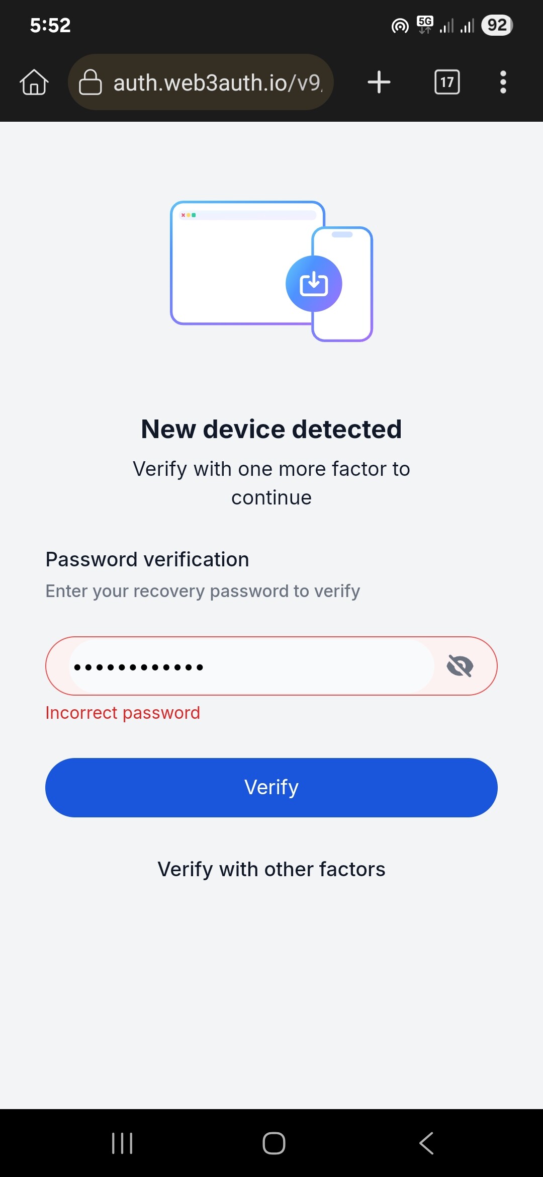Tap the device download illustration icon
Viewport: 543px width, 1177px height.
(x=314, y=284)
